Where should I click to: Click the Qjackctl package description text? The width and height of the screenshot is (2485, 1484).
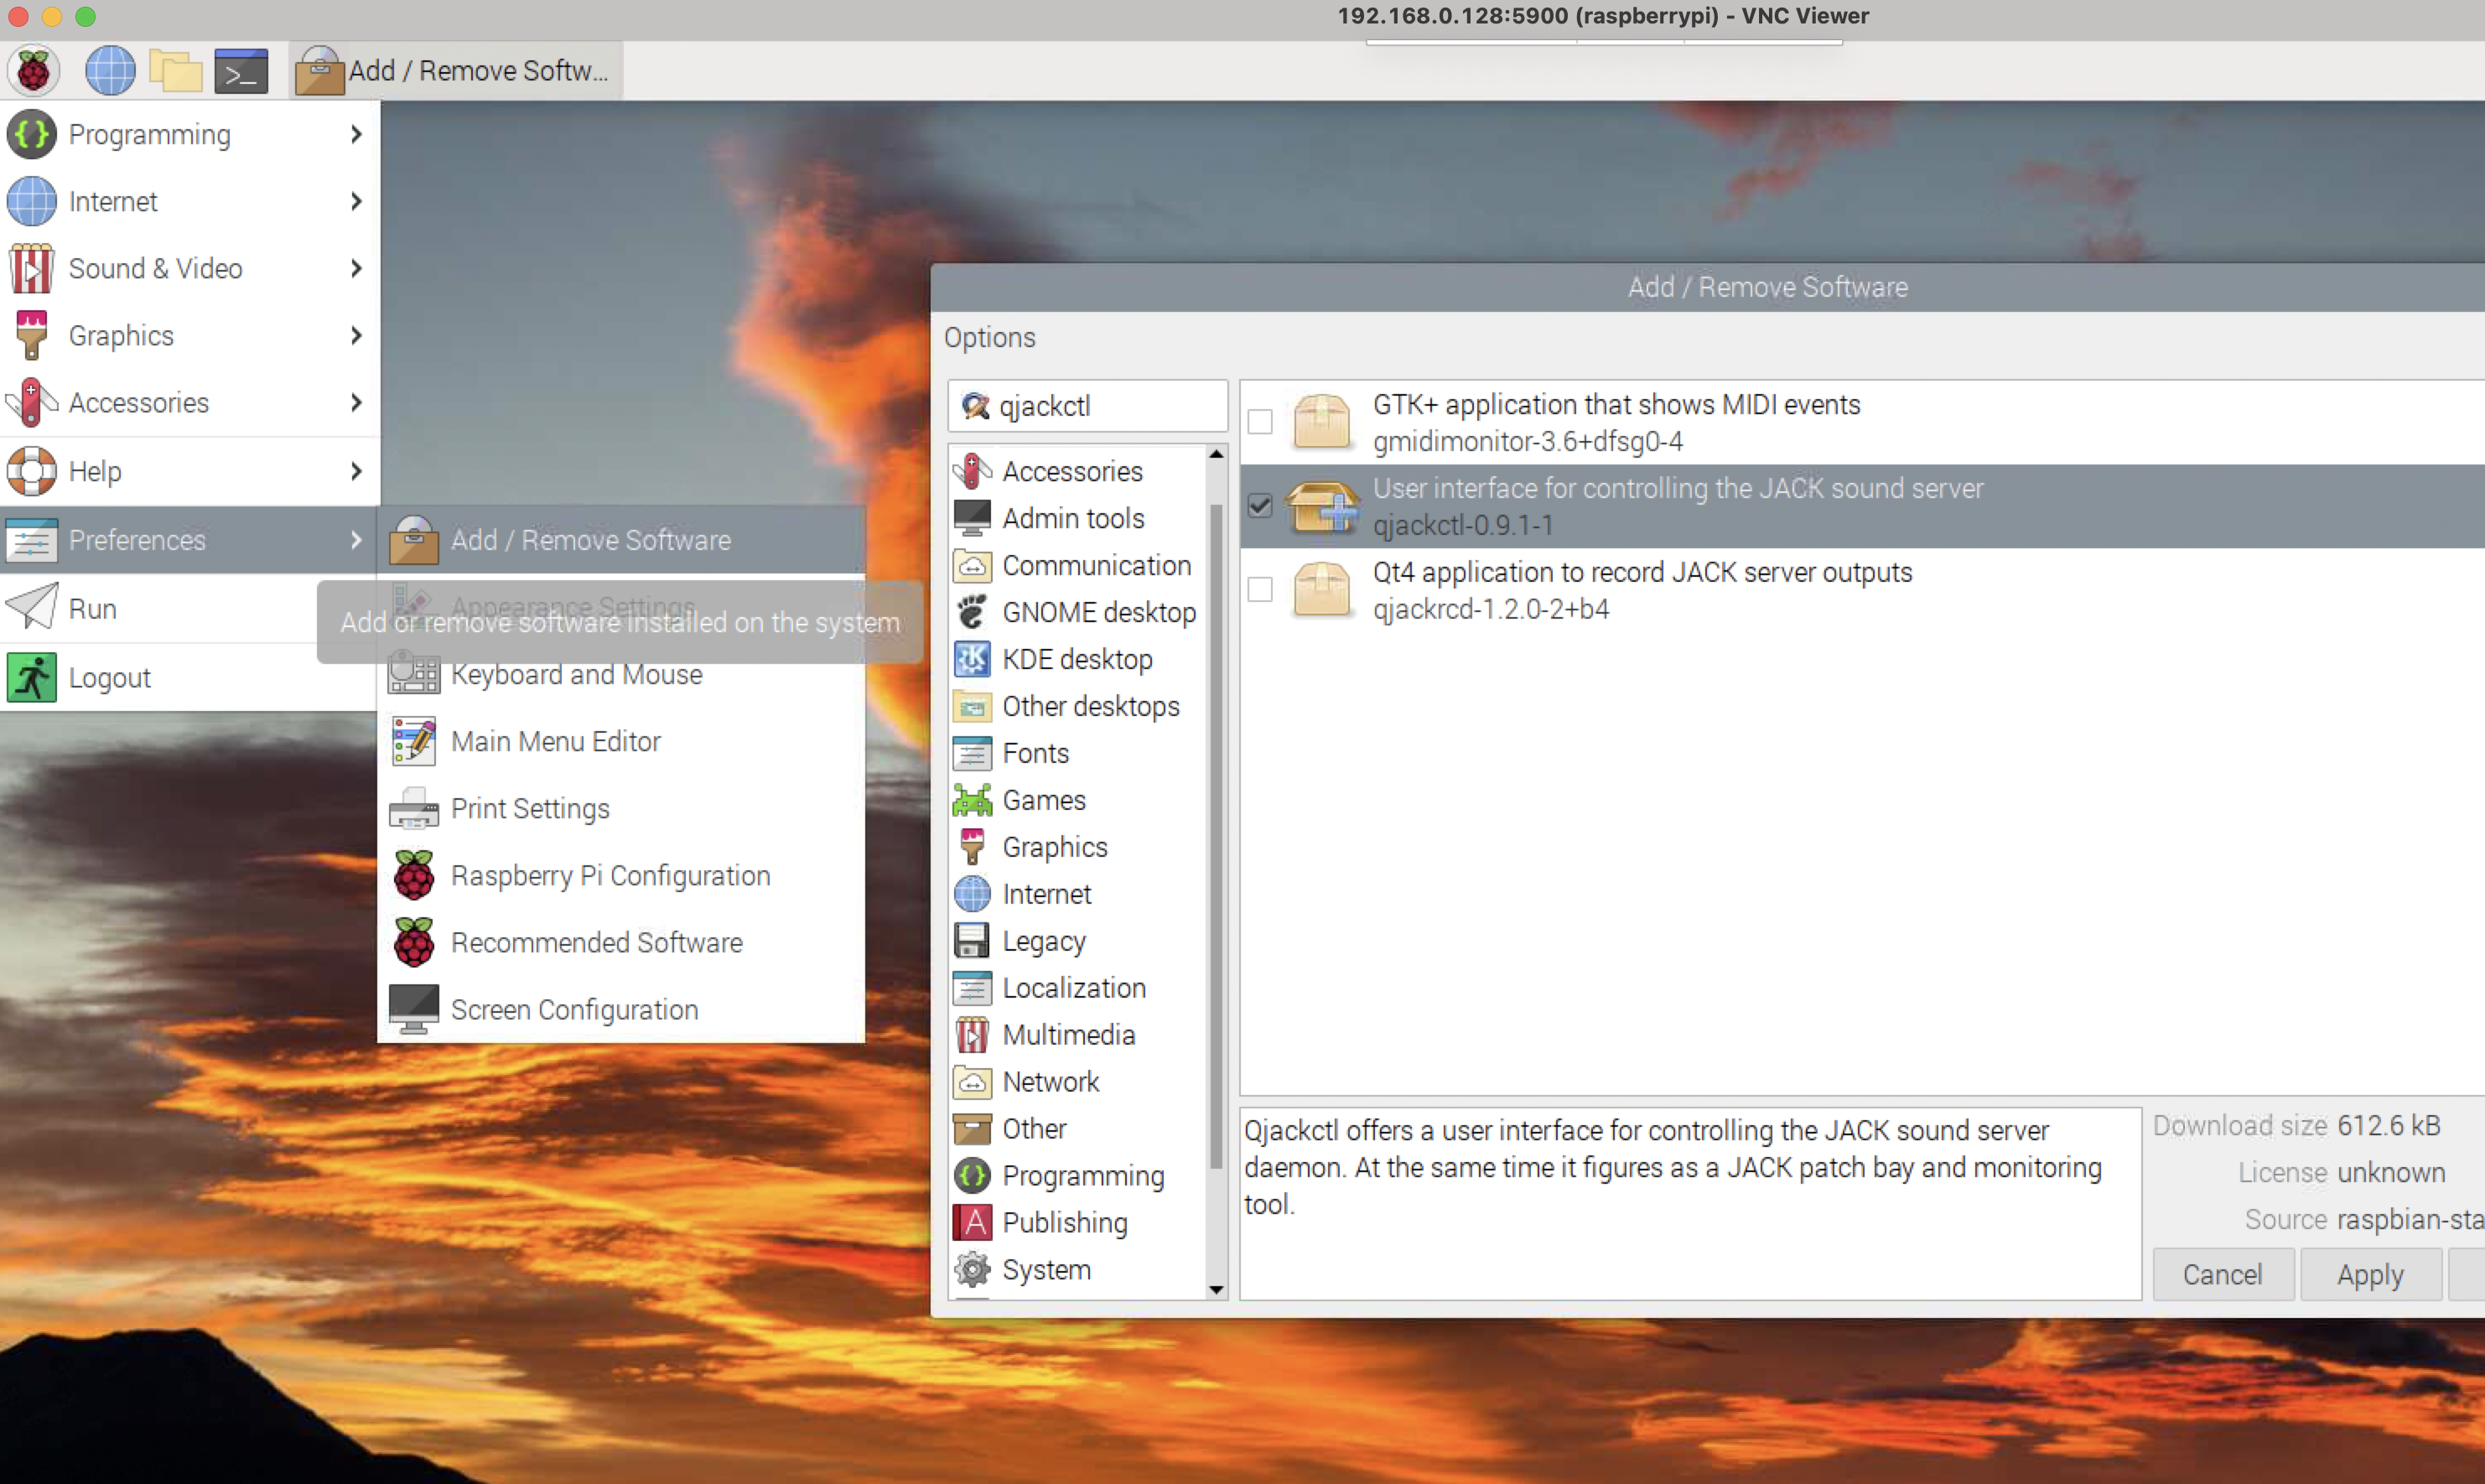[x=1672, y=1168]
